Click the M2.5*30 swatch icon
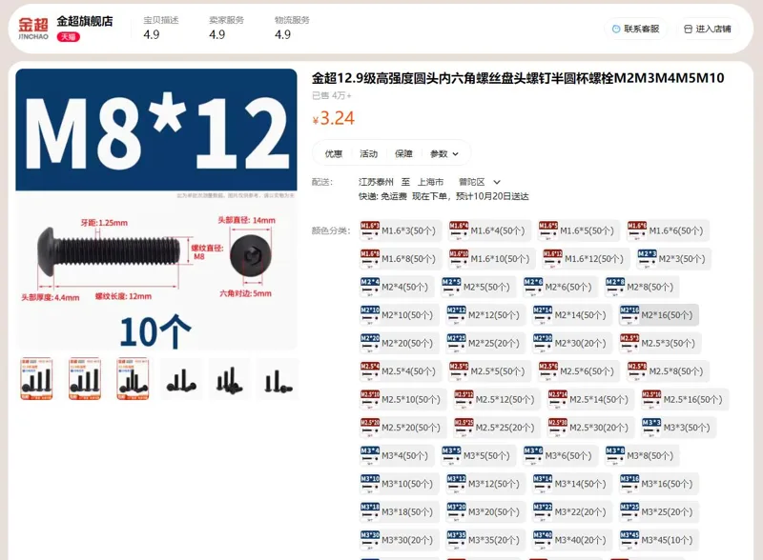The height and width of the screenshot is (560, 763). [558, 429]
